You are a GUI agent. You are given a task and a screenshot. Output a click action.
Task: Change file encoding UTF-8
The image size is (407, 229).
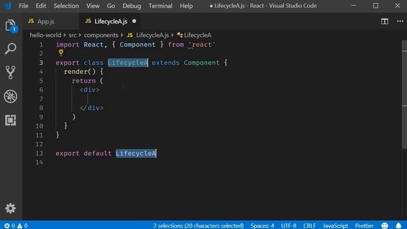click(289, 226)
